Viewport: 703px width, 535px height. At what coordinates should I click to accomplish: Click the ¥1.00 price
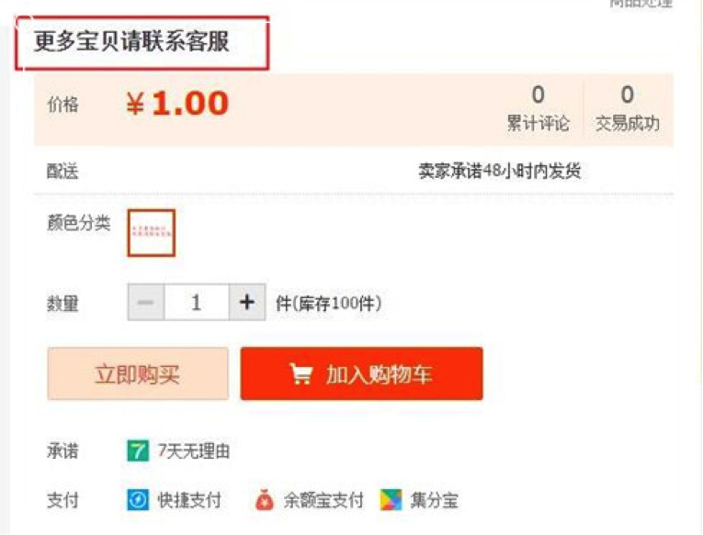pos(177,104)
